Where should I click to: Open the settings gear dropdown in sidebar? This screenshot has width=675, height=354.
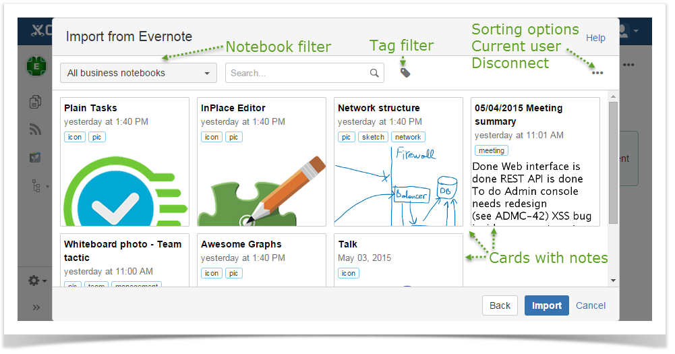pyautogui.click(x=36, y=281)
